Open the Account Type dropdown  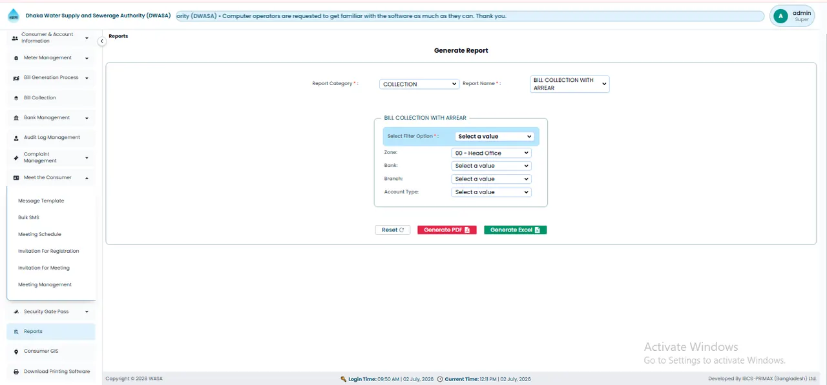[491, 192]
